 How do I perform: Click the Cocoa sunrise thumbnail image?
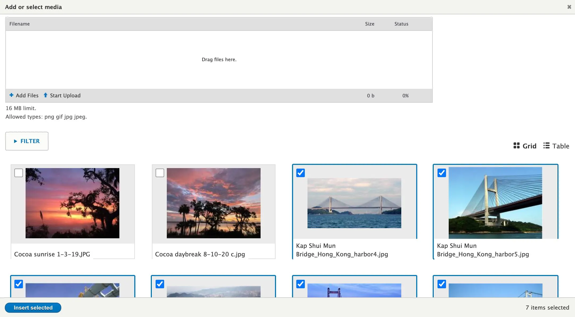(72, 203)
